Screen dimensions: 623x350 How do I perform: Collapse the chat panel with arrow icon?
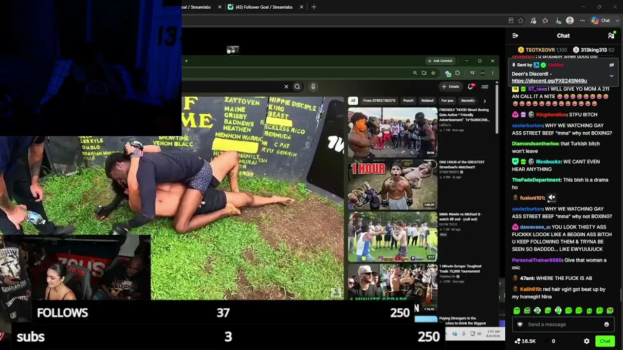(x=515, y=35)
